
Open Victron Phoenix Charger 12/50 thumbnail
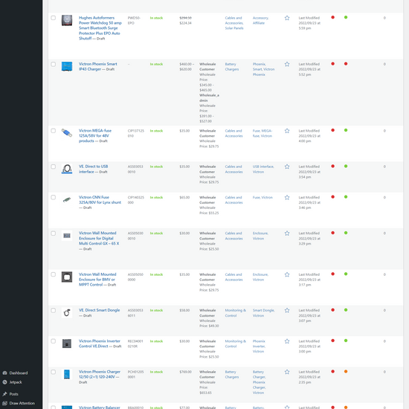[67, 374]
